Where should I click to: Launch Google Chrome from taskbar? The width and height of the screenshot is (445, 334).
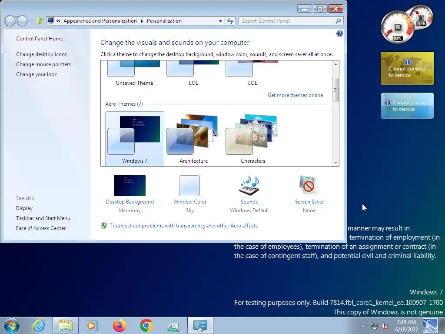146,325
